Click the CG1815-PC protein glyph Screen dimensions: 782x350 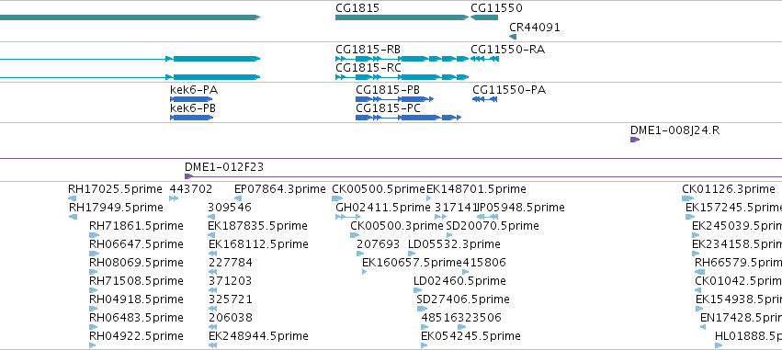coord(408,118)
